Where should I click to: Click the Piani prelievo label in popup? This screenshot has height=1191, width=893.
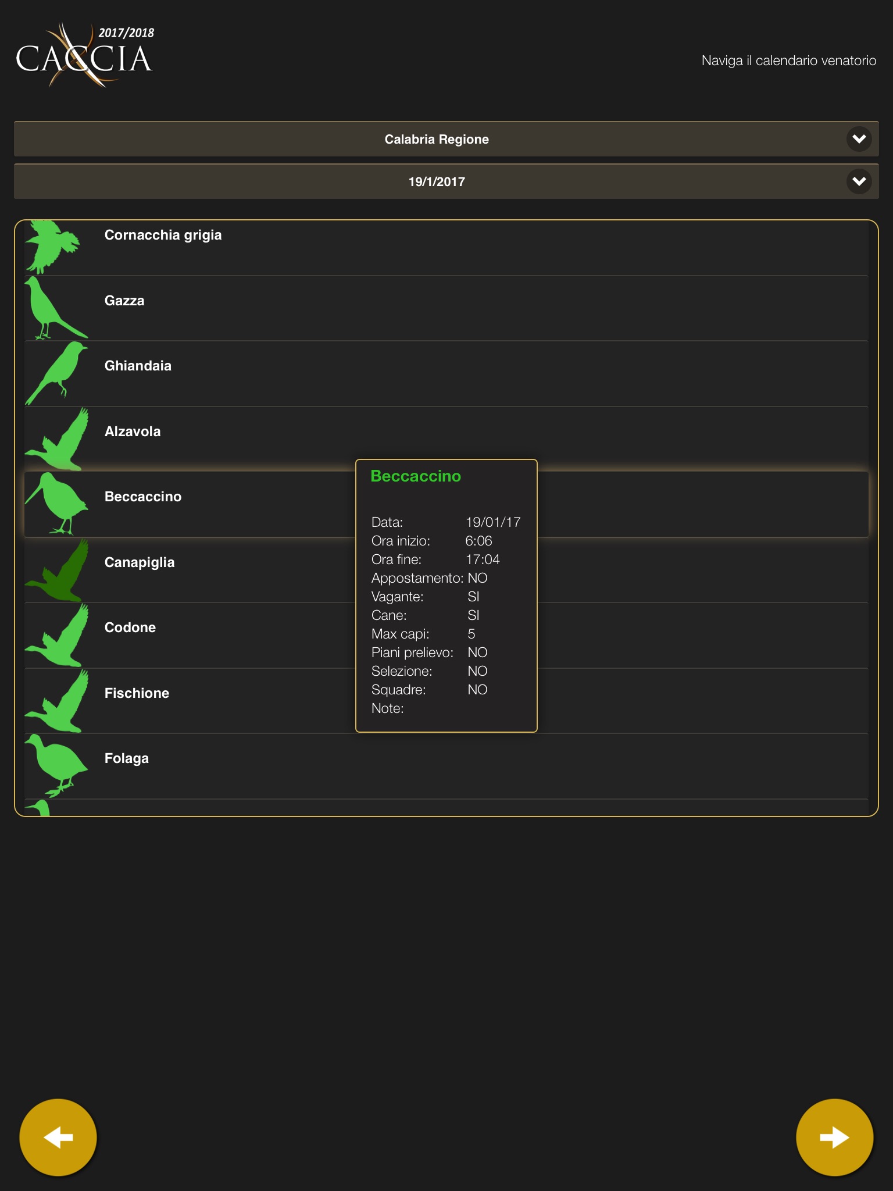click(x=412, y=652)
